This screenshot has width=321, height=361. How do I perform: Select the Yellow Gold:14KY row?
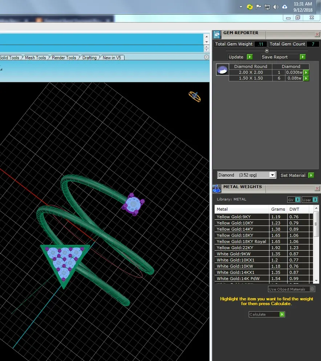264,229
